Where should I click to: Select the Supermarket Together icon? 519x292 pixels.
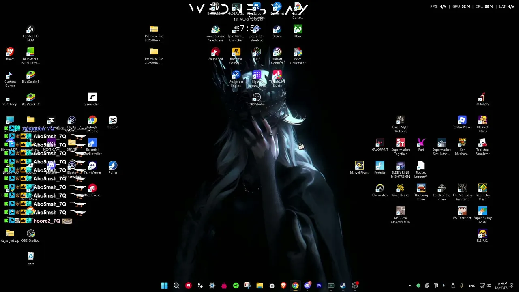coord(400,147)
